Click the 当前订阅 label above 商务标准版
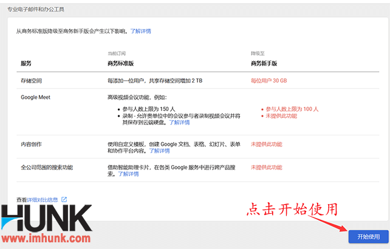 (x=117, y=53)
